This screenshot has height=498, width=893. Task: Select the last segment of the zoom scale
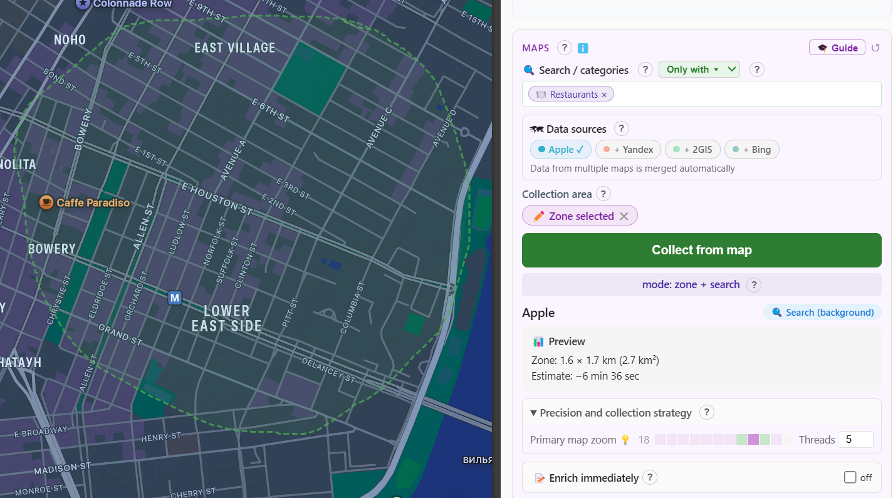788,440
